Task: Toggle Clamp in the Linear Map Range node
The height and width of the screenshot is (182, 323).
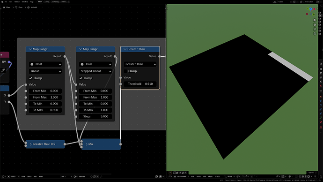Action: click(31, 78)
